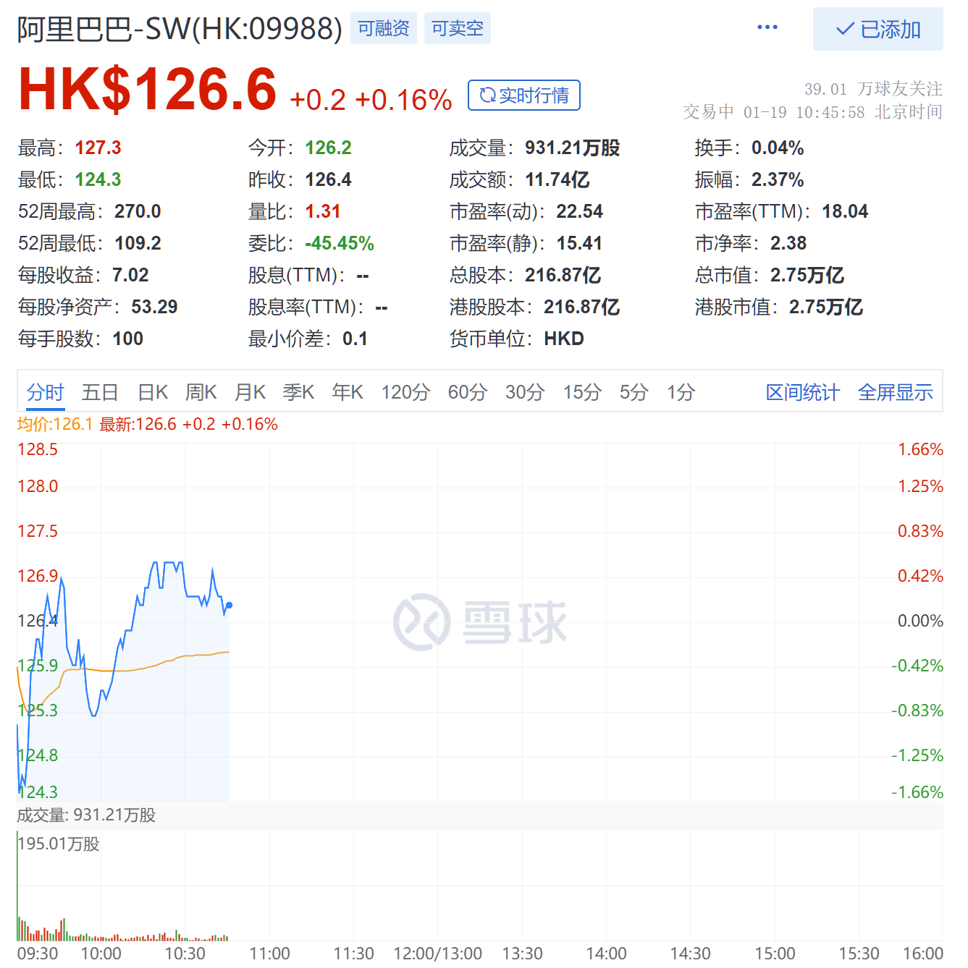968x968 pixels.
Task: Click the 换手 value 0.04%
Action: [x=778, y=148]
